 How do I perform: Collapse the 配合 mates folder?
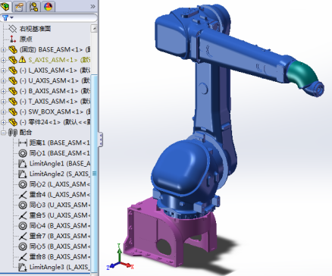(x=3, y=133)
